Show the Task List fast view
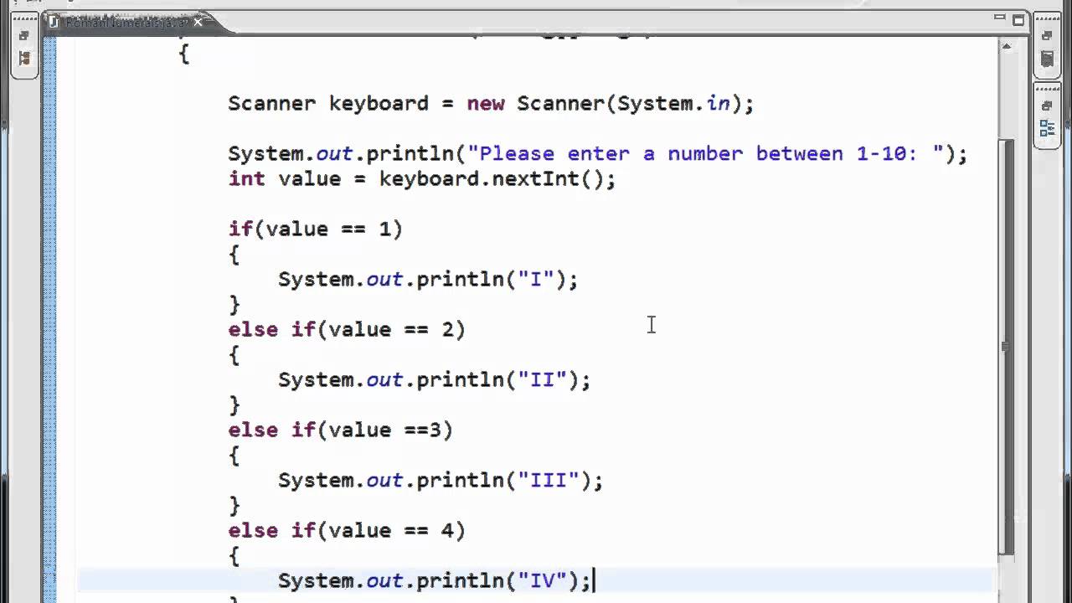 coord(1047,59)
